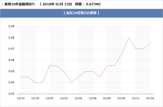Select the 01/15 x-axis date label
Screen dimensions: 163x107
(150, 98)
